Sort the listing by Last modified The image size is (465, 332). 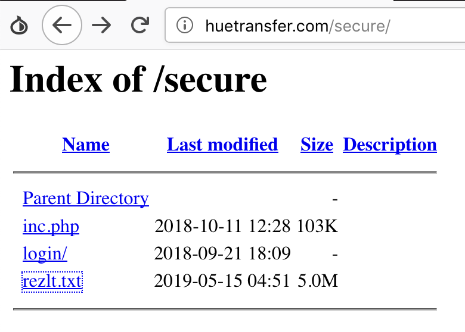click(222, 145)
